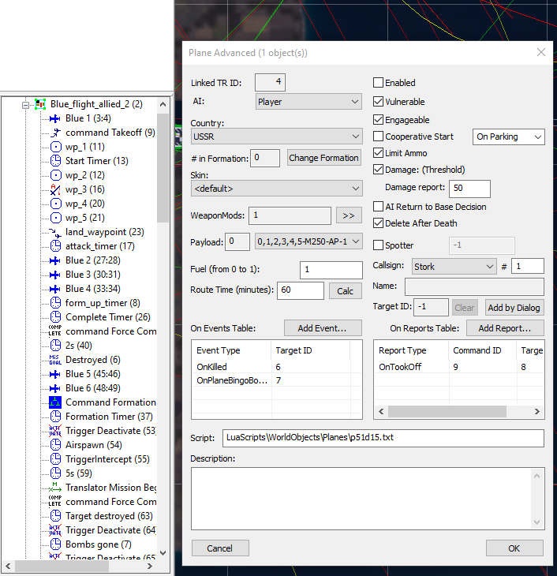Uncheck the Engageable checkbox
Viewport: 557px width, 576px height.
[378, 120]
